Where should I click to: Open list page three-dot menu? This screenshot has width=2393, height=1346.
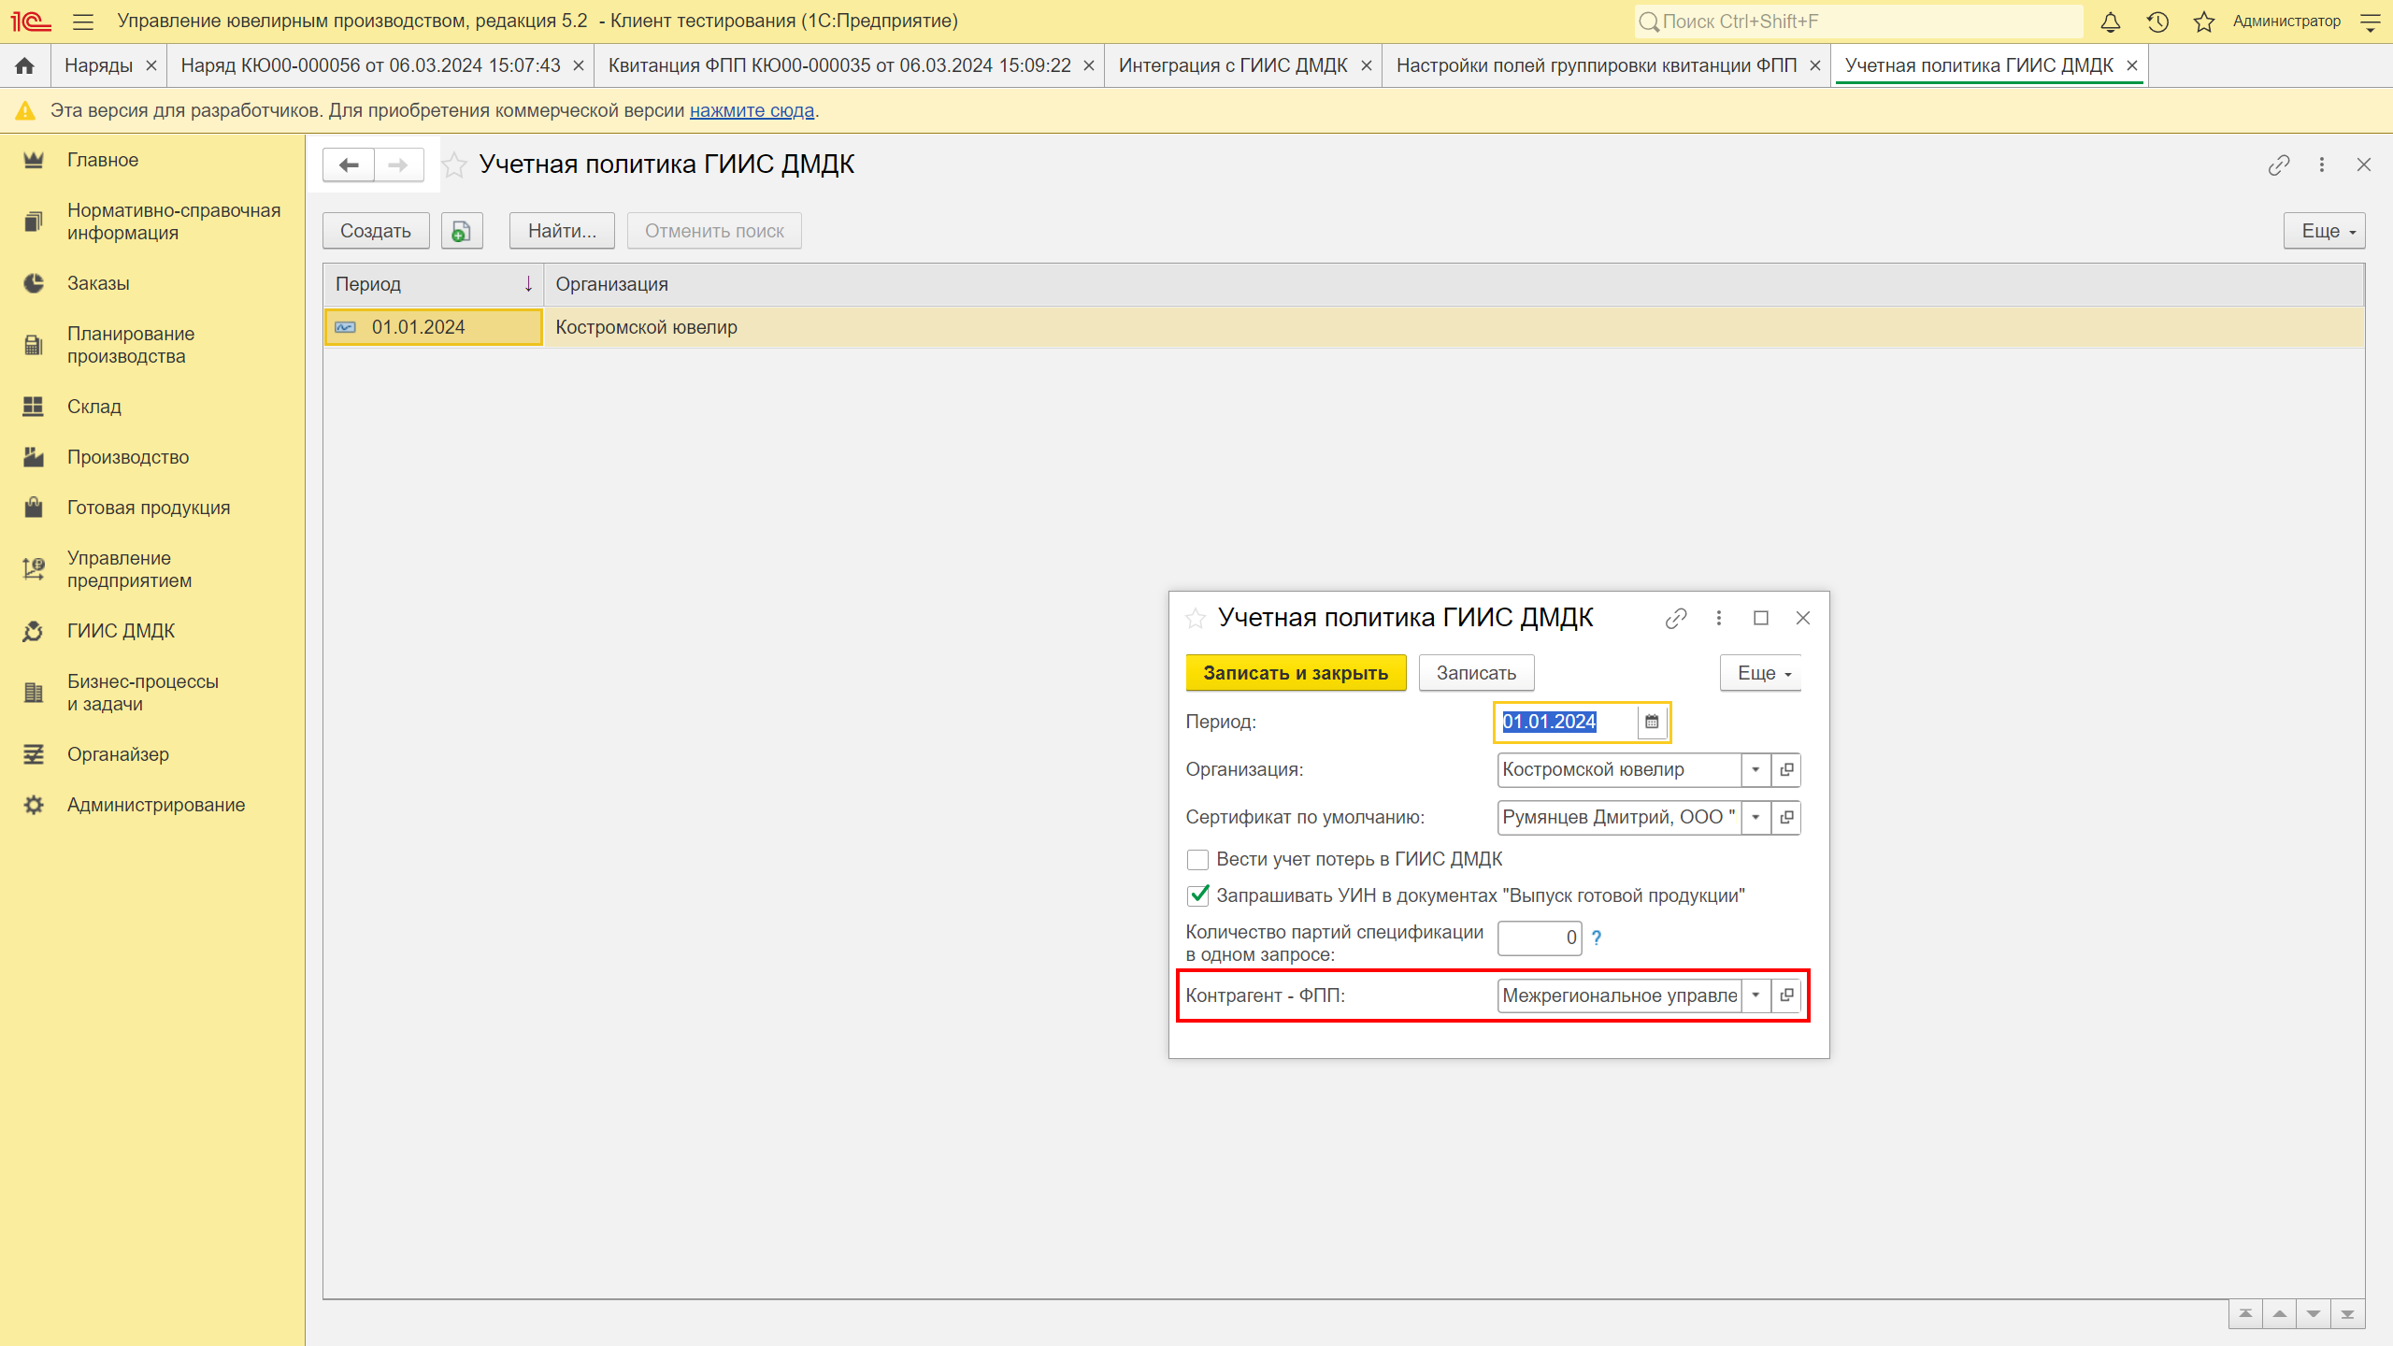[x=2322, y=165]
